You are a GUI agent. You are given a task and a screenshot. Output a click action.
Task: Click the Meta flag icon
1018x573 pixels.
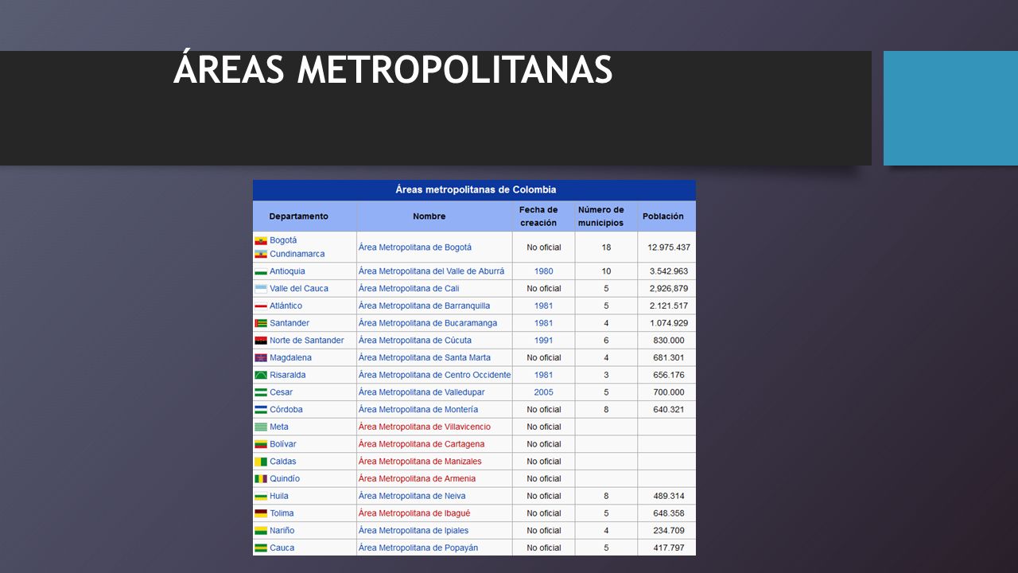pos(260,427)
